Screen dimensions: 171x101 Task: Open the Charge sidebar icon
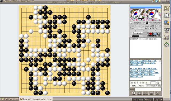166,23
